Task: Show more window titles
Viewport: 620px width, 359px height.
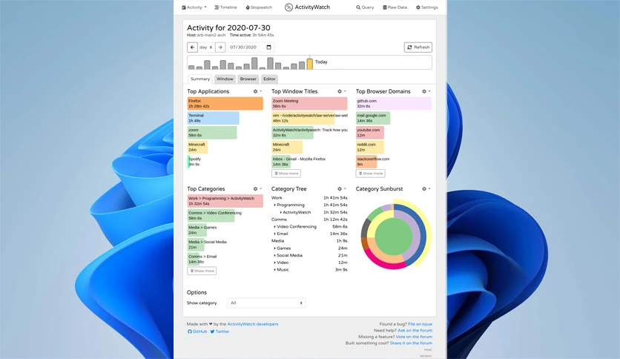Action: point(286,173)
